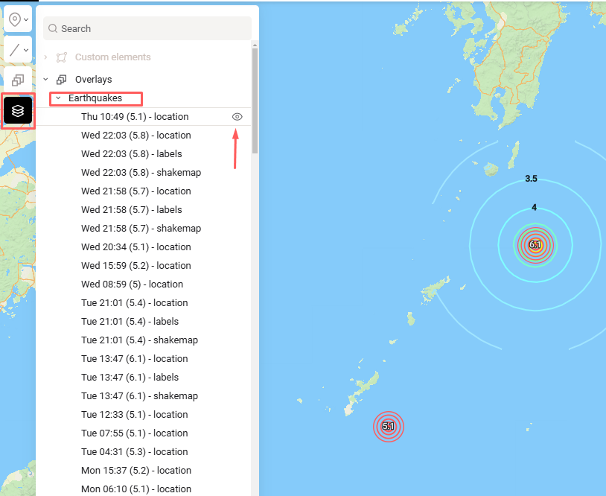Collapse the Overlays section

pyautogui.click(x=46, y=79)
